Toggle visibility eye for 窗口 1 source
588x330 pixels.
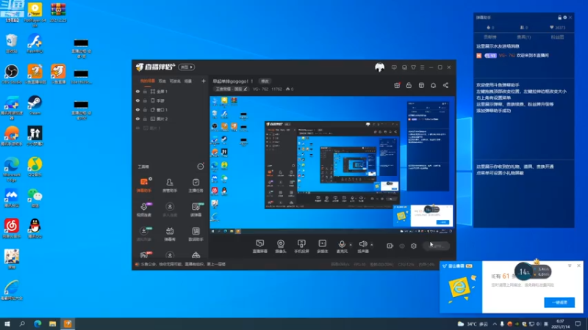137,109
